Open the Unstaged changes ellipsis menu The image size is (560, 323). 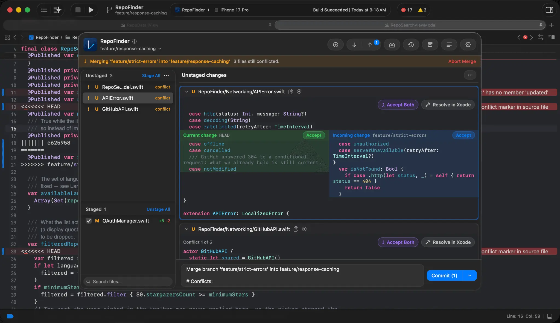(x=470, y=75)
